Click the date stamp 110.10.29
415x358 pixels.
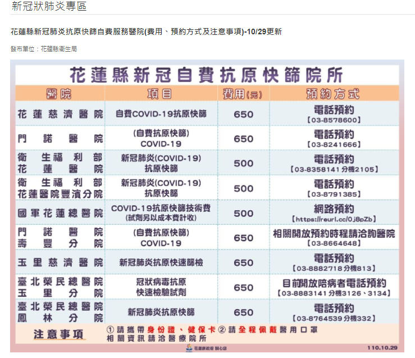pyautogui.click(x=381, y=347)
